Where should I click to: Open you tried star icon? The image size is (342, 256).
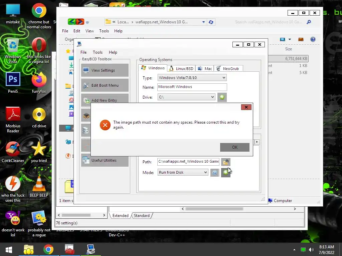pos(39,152)
